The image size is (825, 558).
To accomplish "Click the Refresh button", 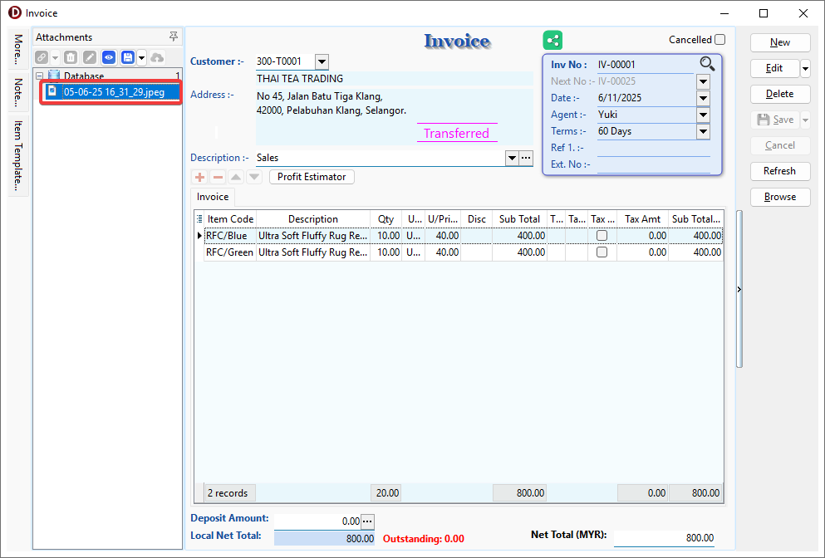I will point(780,171).
